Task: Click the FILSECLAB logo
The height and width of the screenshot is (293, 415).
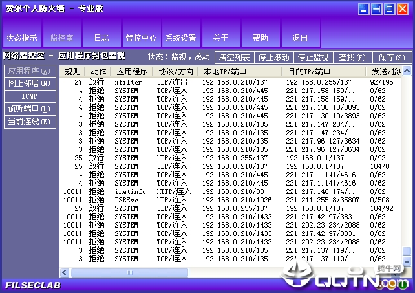Action: coord(33,285)
